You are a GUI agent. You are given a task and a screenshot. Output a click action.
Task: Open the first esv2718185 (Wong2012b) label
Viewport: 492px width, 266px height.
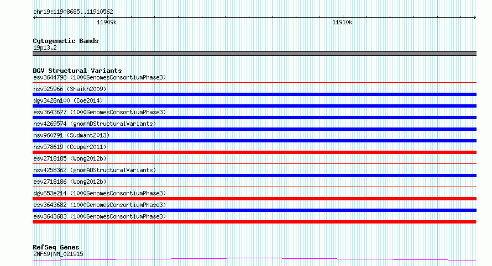click(x=70, y=158)
